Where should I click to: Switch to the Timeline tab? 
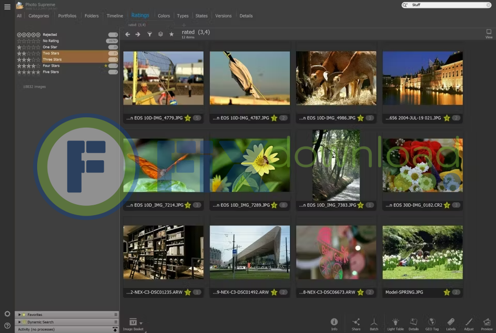[115, 16]
